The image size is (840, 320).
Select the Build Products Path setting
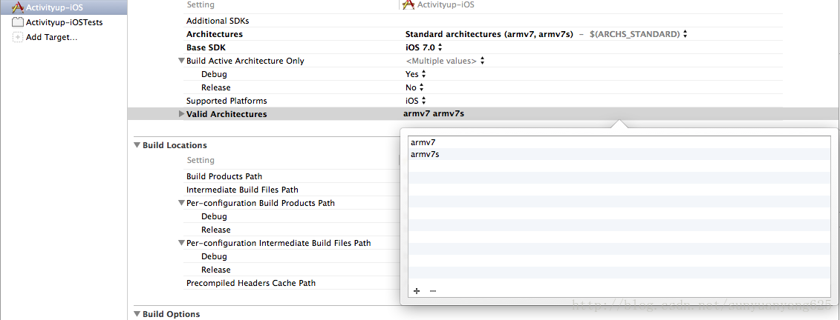(x=224, y=176)
